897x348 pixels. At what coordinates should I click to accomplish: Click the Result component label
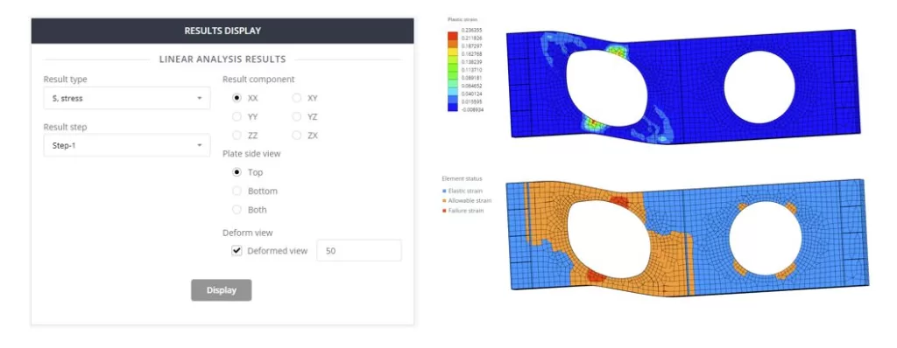coord(258,79)
